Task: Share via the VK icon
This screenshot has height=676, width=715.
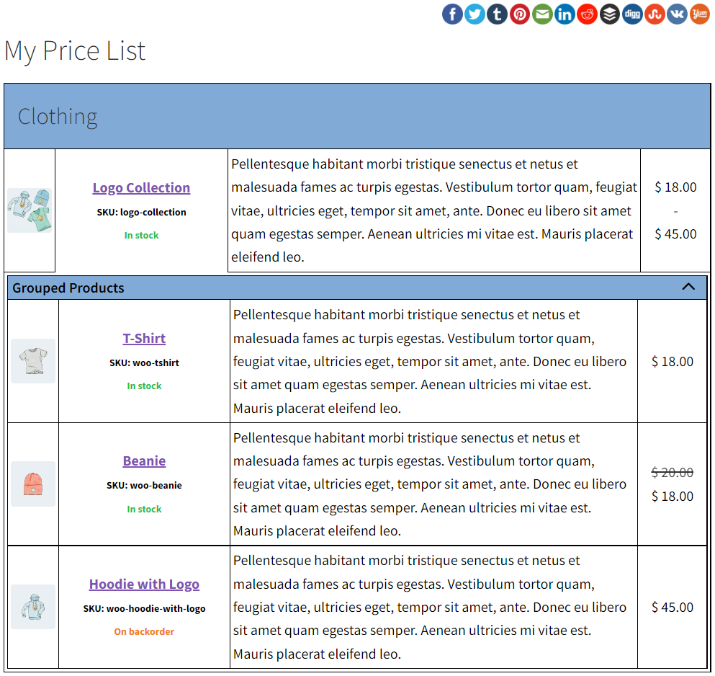Action: pyautogui.click(x=677, y=14)
